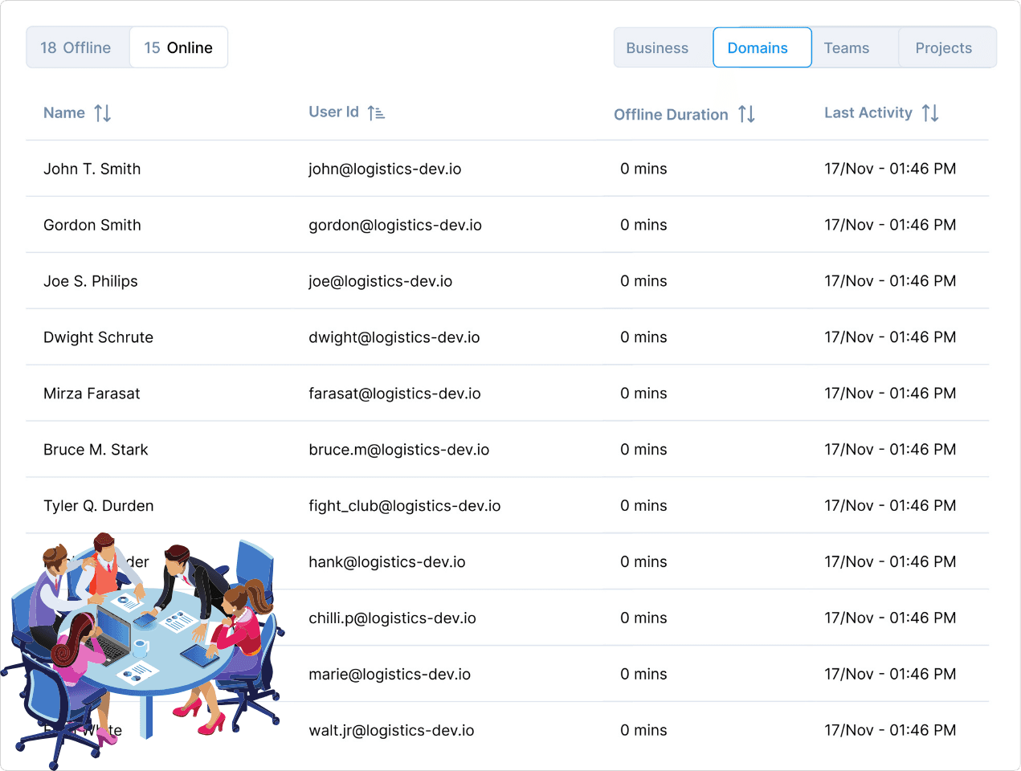The height and width of the screenshot is (771, 1021).
Task: Switch to 15 Online tab
Action: pos(178,47)
